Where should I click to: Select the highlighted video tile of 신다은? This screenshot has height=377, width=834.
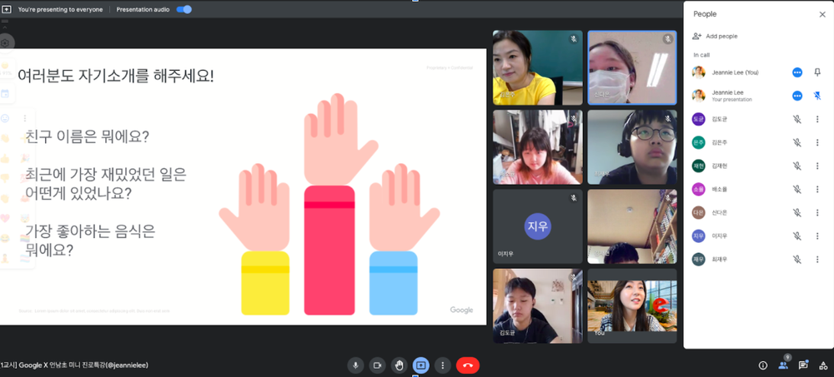click(x=632, y=67)
